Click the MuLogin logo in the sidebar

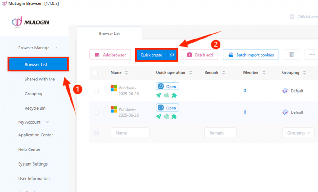click(30, 22)
